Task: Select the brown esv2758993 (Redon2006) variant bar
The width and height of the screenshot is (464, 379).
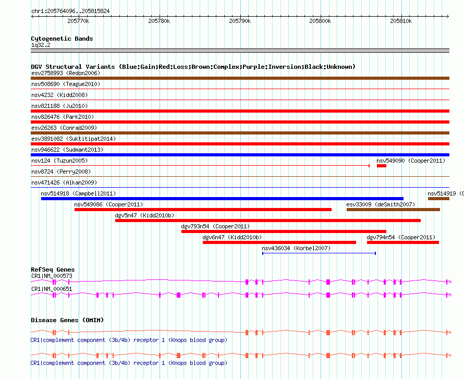Action: point(240,78)
